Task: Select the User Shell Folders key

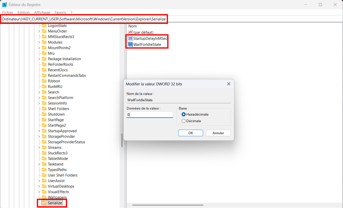Action: 63,175
